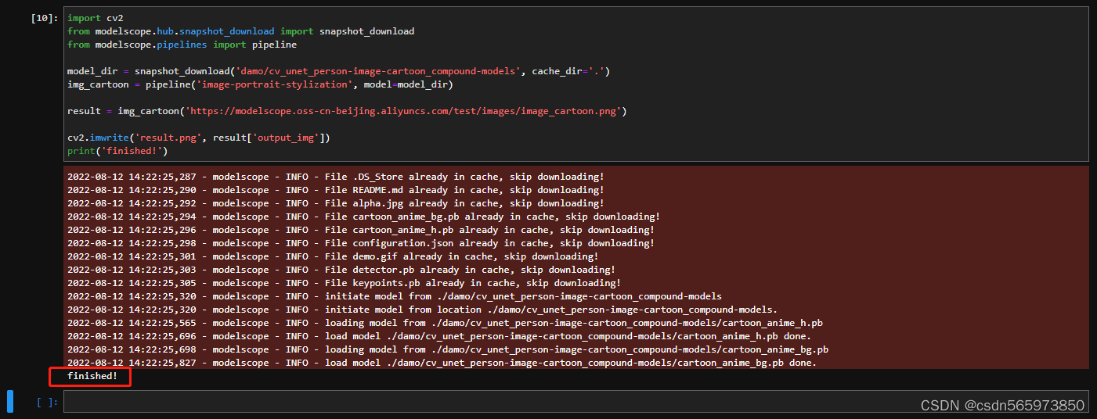Click the README.md cache log line
The width and height of the screenshot is (1097, 419).
click(x=335, y=190)
